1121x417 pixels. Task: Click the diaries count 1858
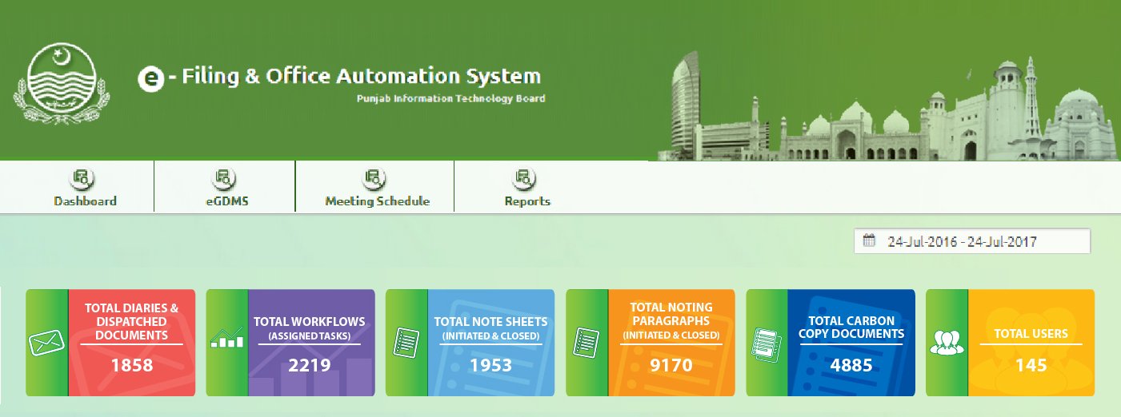point(131,367)
